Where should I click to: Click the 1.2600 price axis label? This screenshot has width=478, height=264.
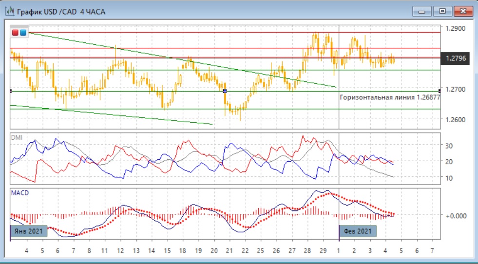coord(455,119)
